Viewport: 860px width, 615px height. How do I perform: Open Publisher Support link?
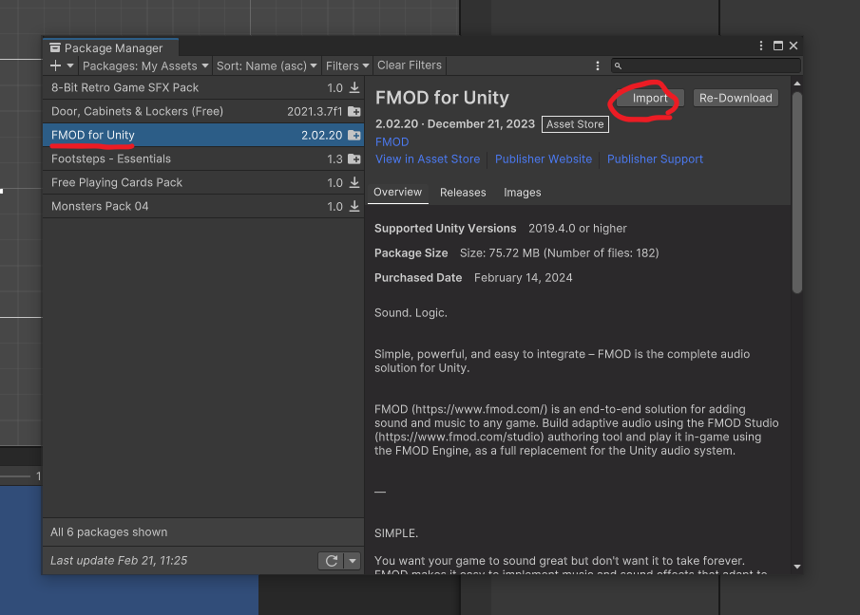click(x=655, y=158)
